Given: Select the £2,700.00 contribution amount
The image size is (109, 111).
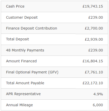Looking at the screenshot, I should pyautogui.click(x=94, y=28).
